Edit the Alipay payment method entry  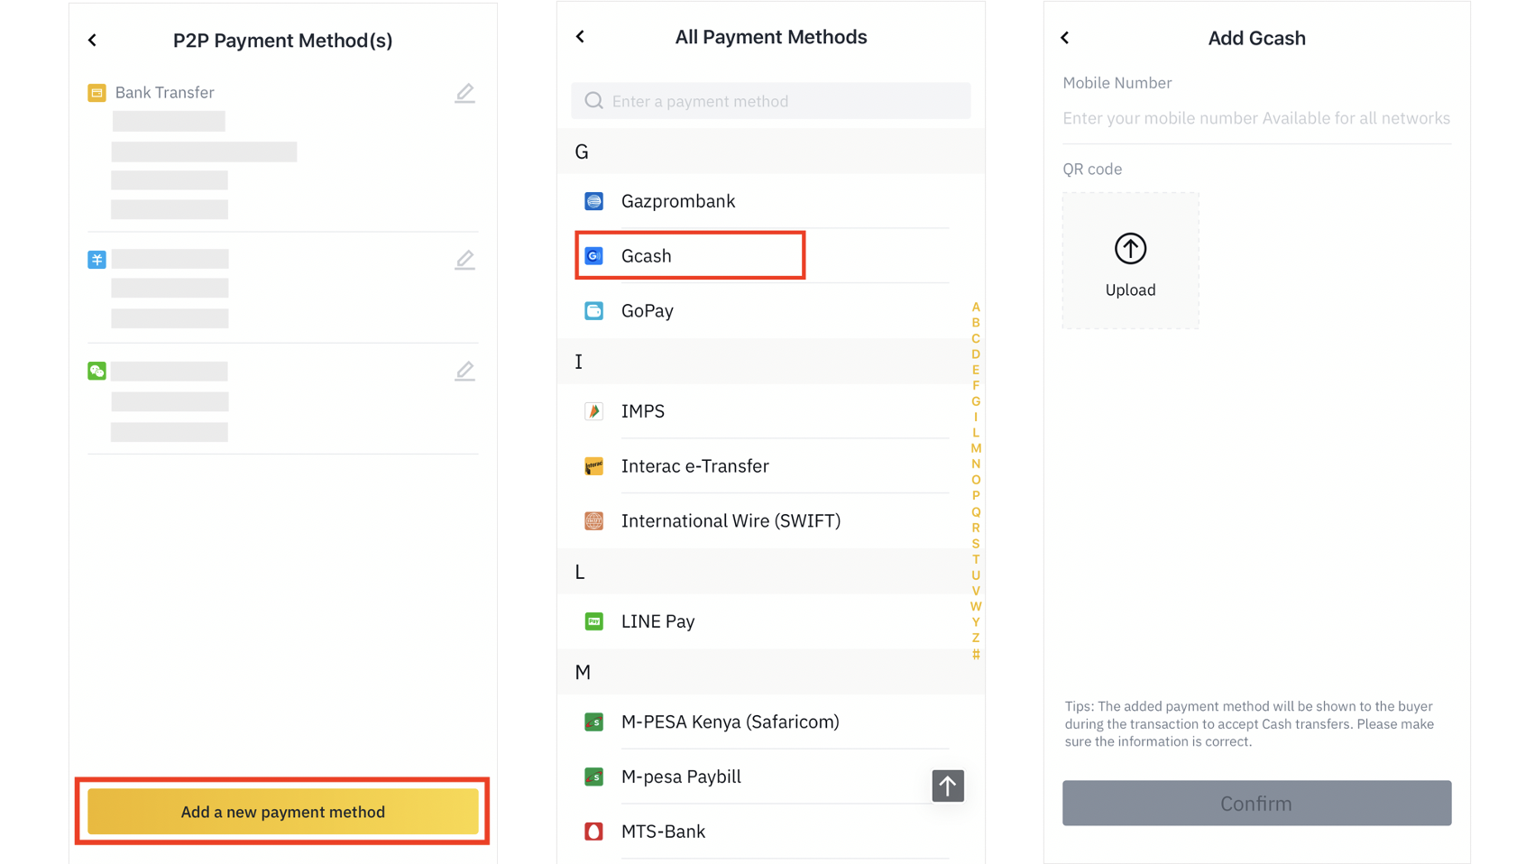pos(464,260)
